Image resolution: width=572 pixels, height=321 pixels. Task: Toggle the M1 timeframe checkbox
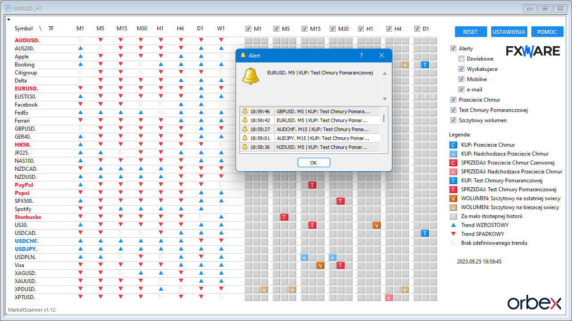point(248,29)
